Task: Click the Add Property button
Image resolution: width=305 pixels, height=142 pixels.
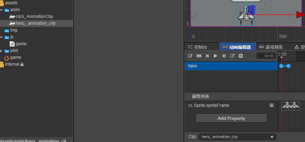Action: [x=231, y=118]
